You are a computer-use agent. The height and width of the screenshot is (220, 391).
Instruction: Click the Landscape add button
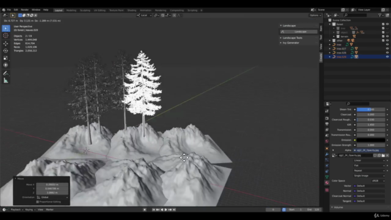[x=299, y=32]
